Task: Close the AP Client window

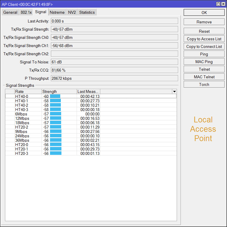Action: click(x=223, y=4)
